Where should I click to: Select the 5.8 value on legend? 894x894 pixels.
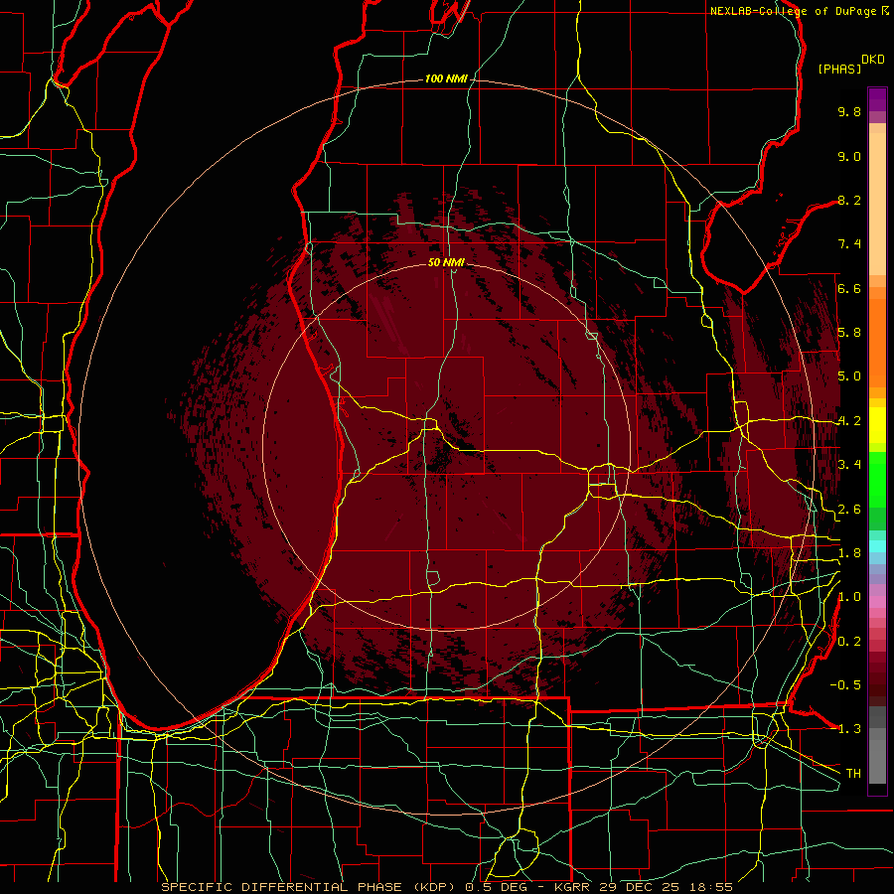849,333
